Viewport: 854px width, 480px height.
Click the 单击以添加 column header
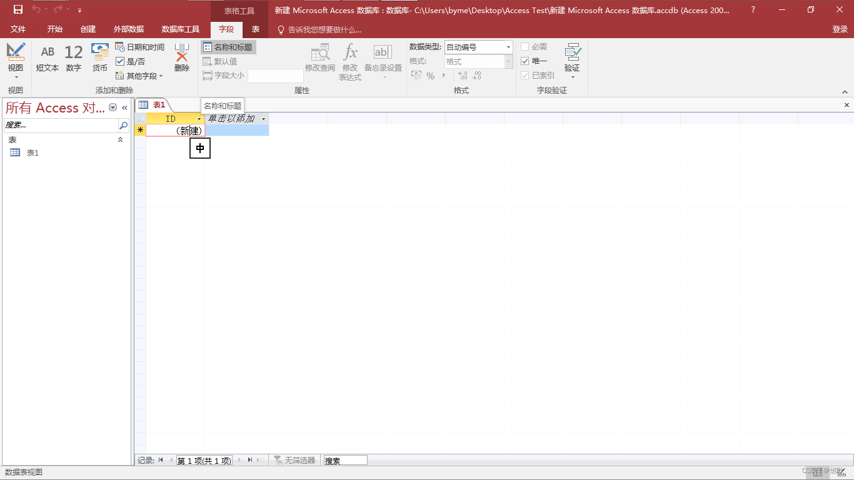(237, 119)
